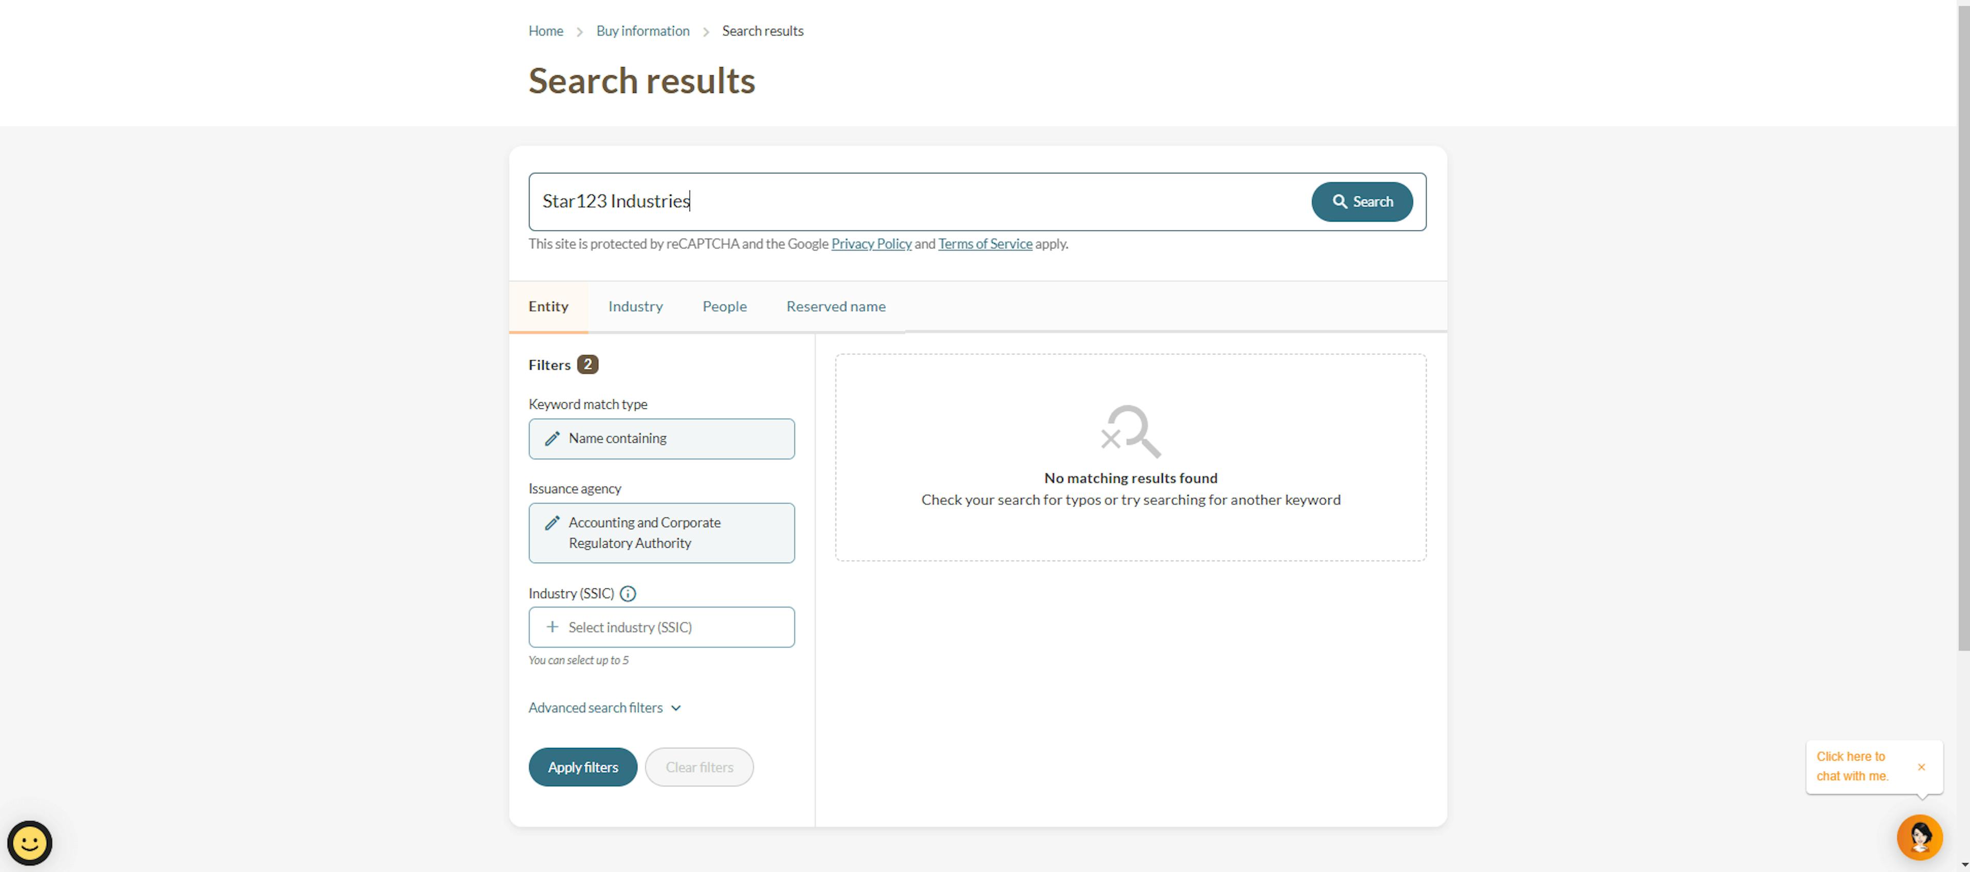Open the Google Privacy Policy link
Screen dimensions: 1970x872
pyautogui.click(x=871, y=244)
